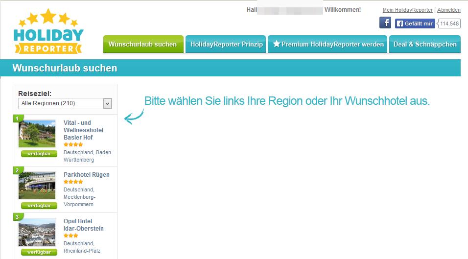Click verfügbar badge for Basler Hof

coord(39,154)
